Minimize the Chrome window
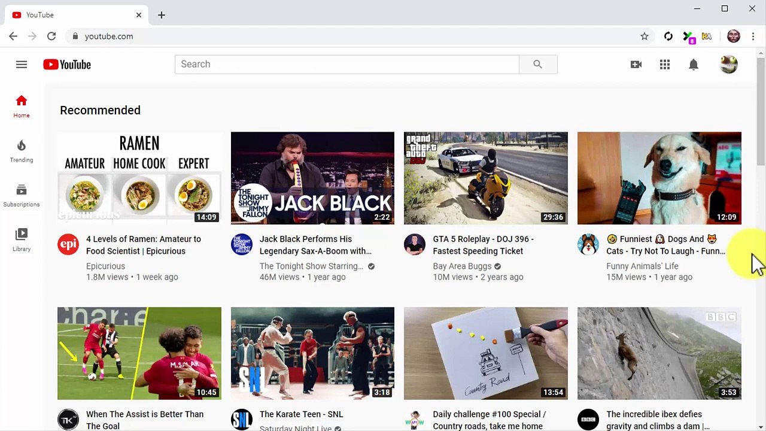Image resolution: width=766 pixels, height=431 pixels. [x=697, y=8]
